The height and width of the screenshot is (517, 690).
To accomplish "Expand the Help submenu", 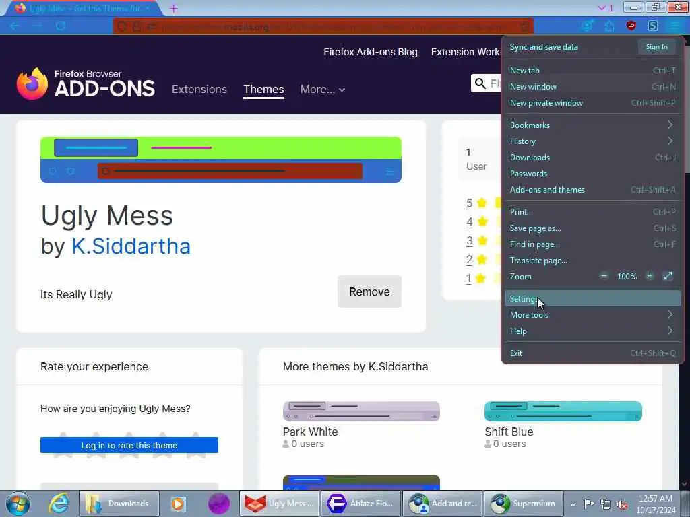I will (x=592, y=331).
